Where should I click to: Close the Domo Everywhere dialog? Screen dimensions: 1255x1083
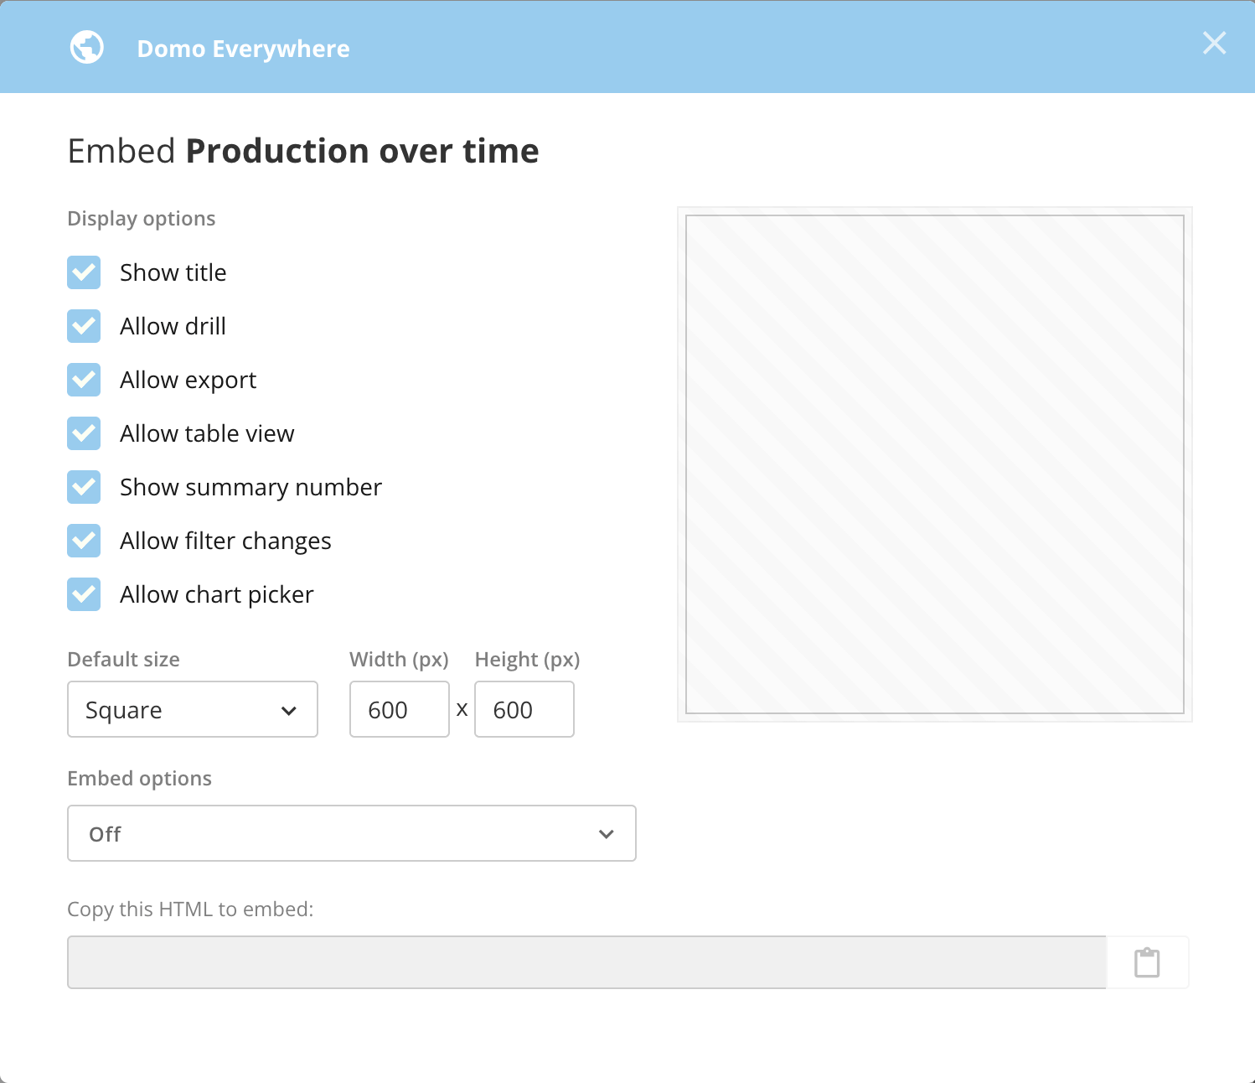click(x=1214, y=44)
